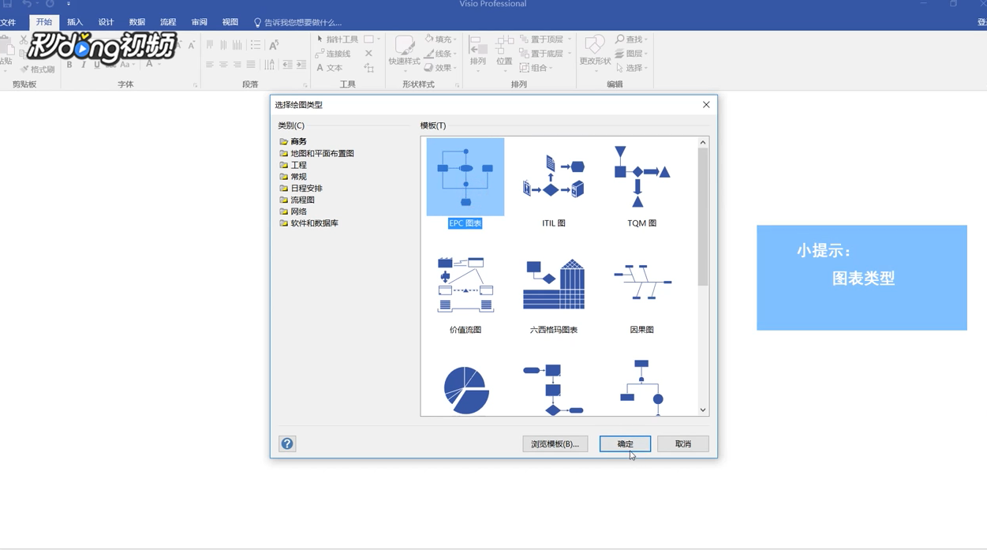987x550 pixels.
Task: Pick the flowchart template with rounded terminators
Action: [x=554, y=390]
